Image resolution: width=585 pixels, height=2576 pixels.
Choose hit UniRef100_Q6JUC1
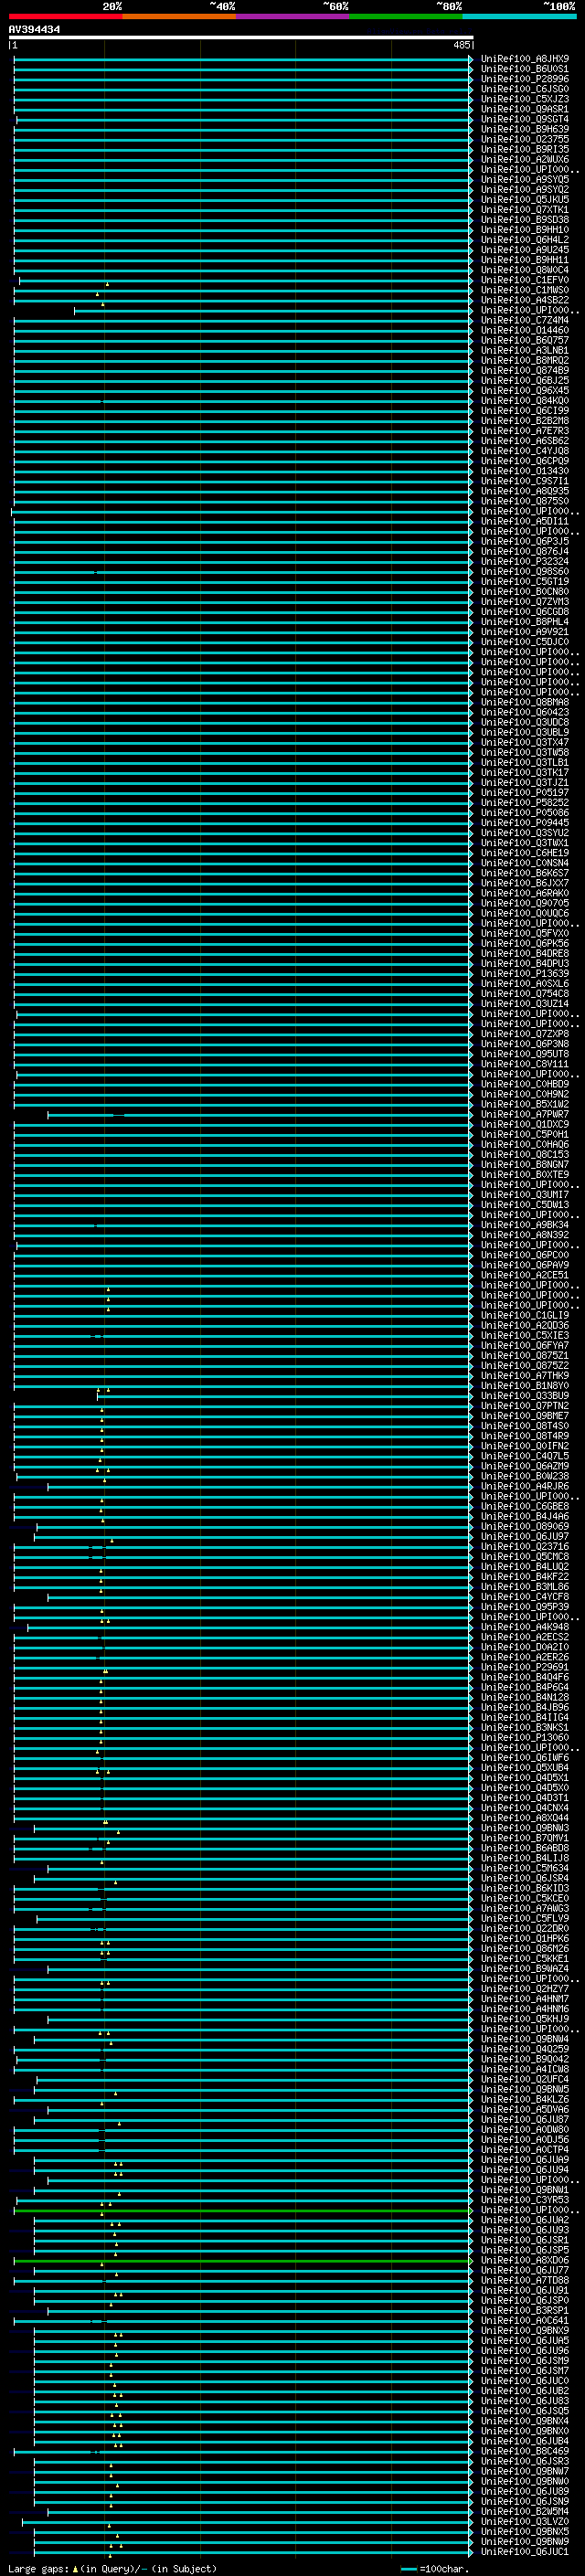525,2552
